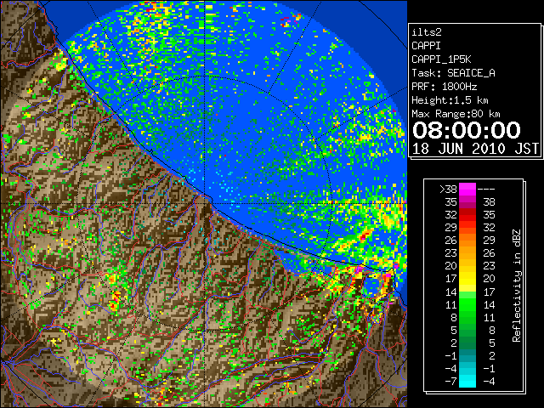Pick the magenta >38 dBZ swatch
Viewport: 544px width, 408px height.
(x=467, y=189)
